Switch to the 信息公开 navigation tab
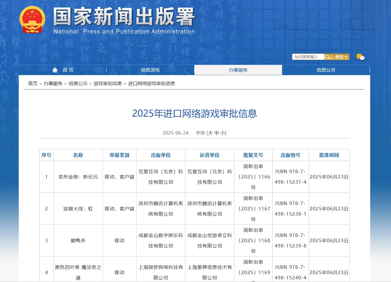This screenshot has height=282, width=391. click(x=326, y=70)
